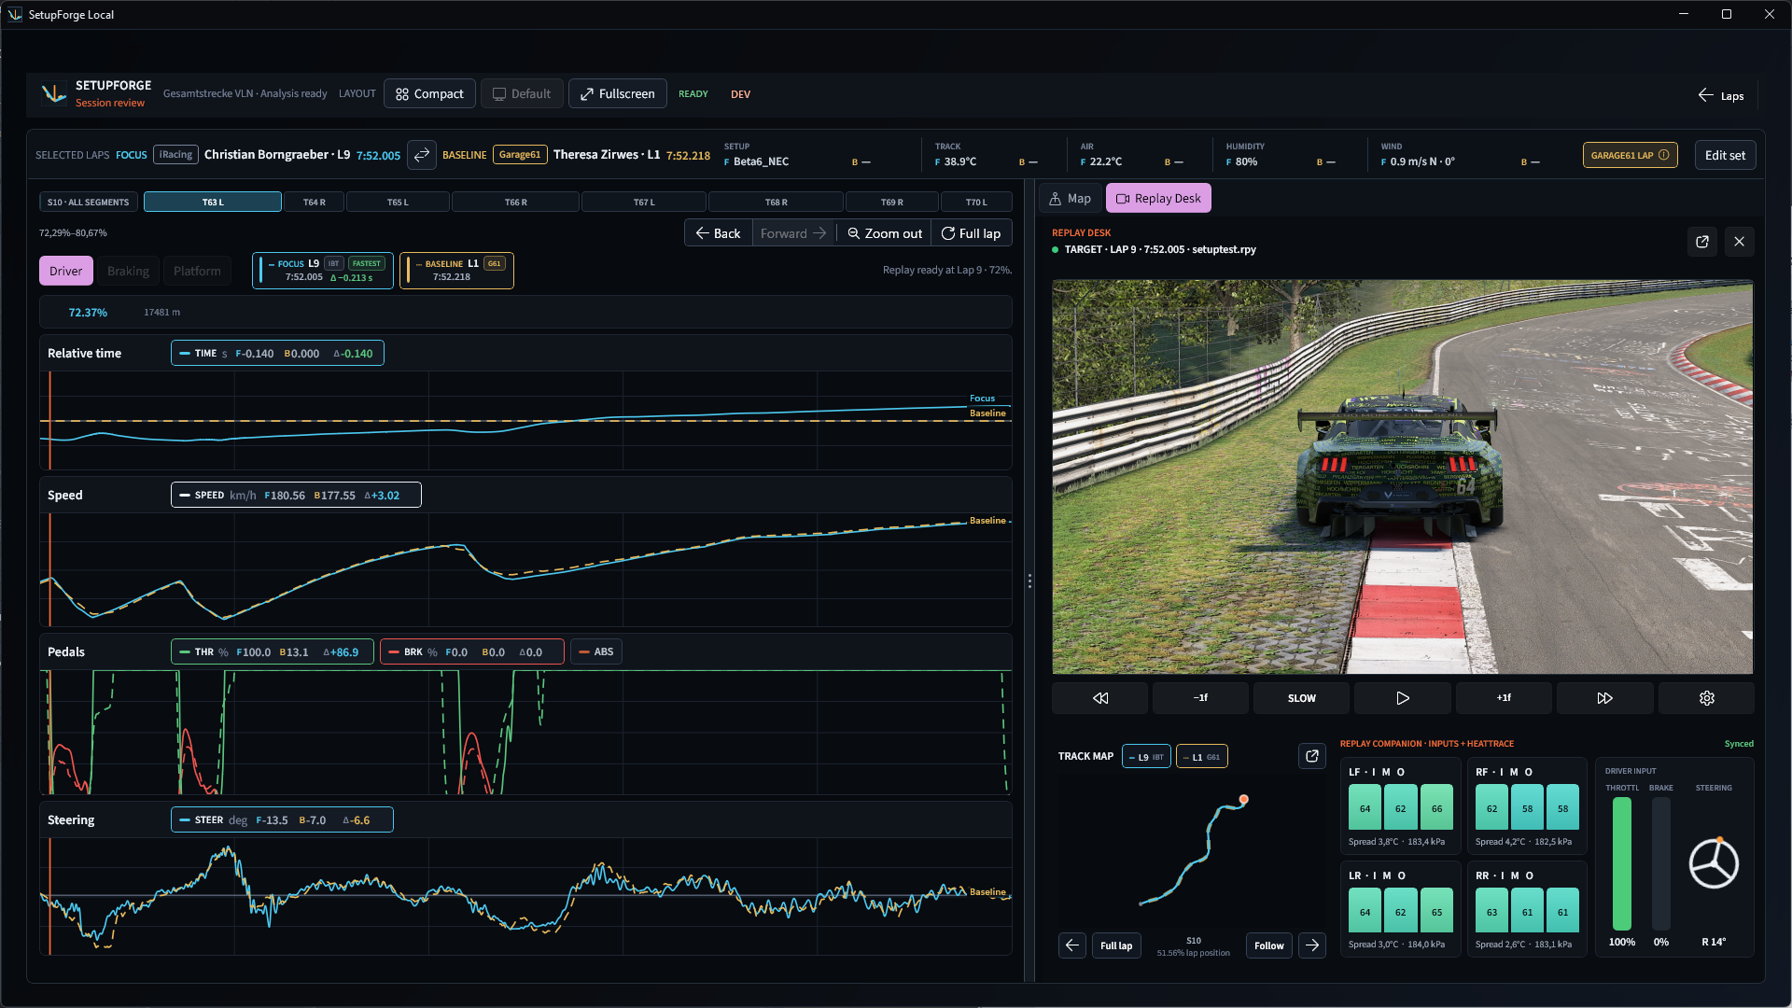Viewport: 1792px width, 1008px height.
Task: Click the swap focus and baseline laps icon
Action: click(422, 155)
